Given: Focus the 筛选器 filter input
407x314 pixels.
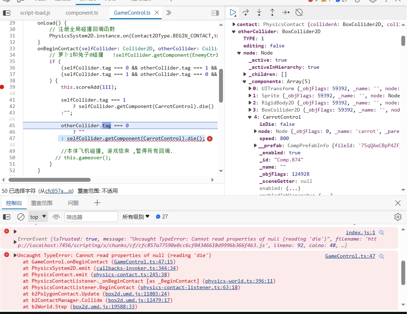Looking at the screenshot, I should point(91,217).
